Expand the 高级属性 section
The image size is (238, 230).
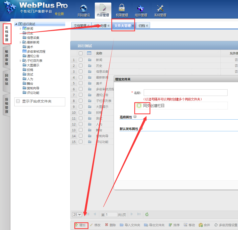135,117
